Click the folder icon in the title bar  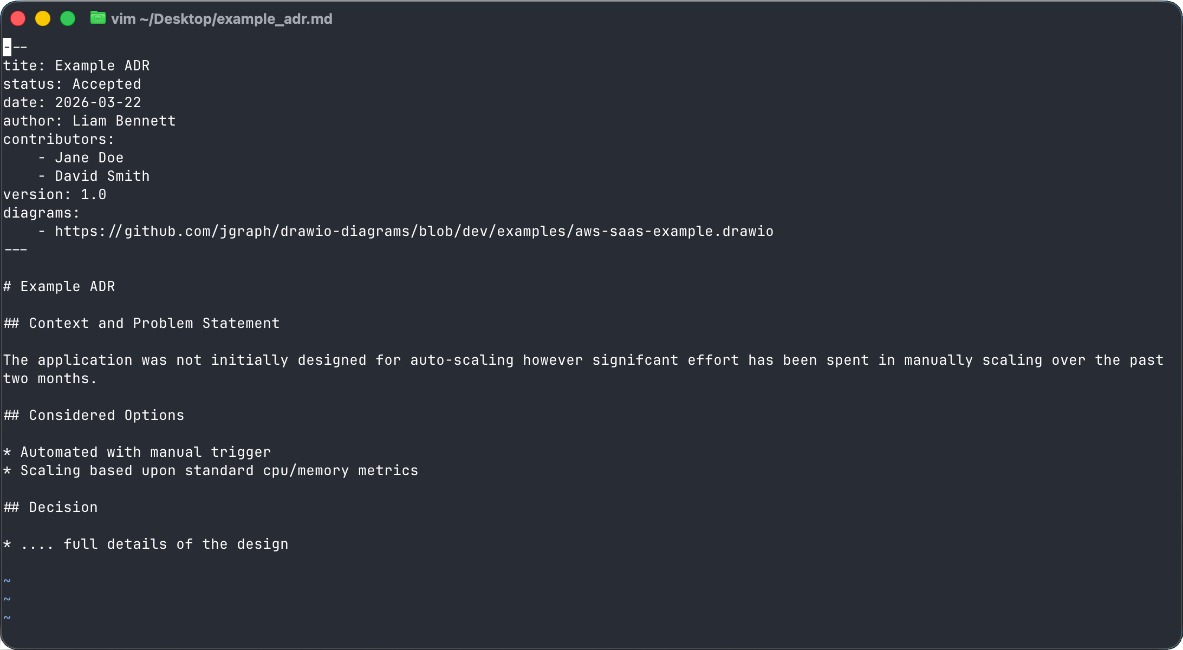[x=97, y=18]
